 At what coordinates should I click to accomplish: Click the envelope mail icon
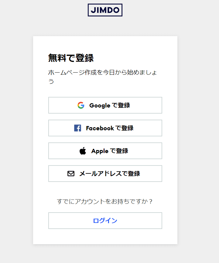70,173
